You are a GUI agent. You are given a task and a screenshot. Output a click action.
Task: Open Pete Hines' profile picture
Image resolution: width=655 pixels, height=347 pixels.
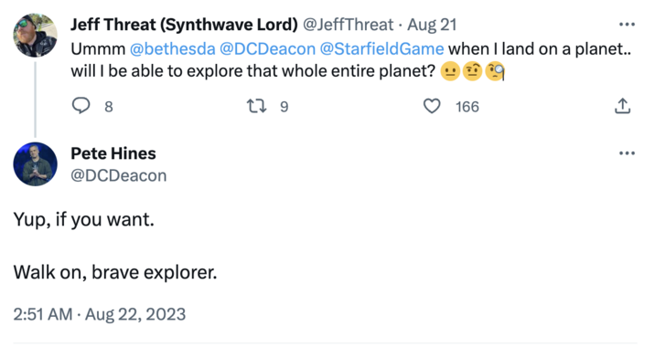(35, 163)
